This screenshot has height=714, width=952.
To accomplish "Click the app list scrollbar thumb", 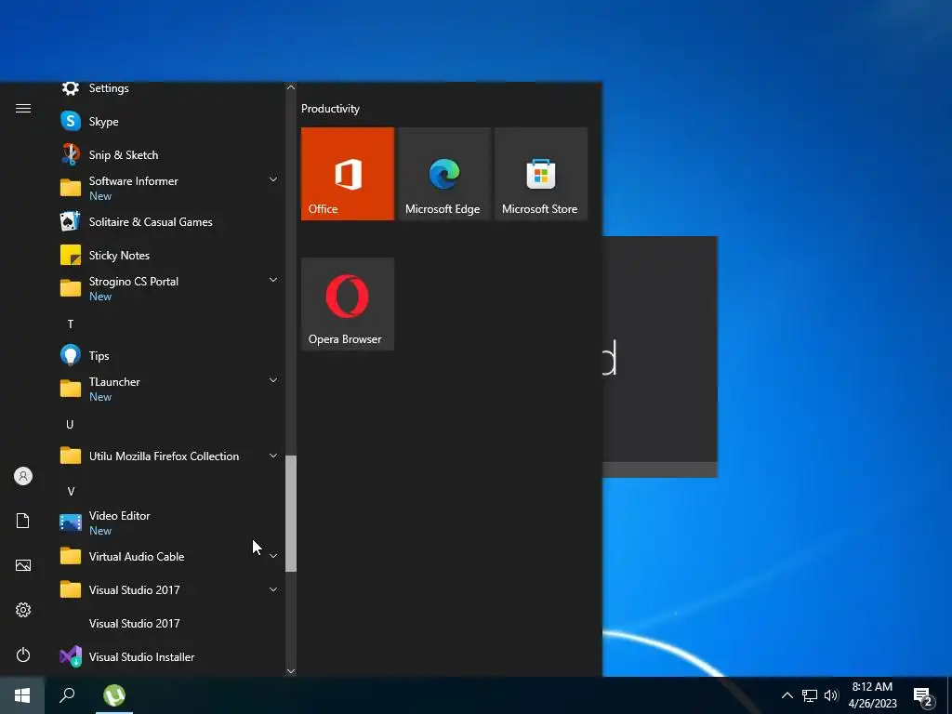I will (x=291, y=513).
